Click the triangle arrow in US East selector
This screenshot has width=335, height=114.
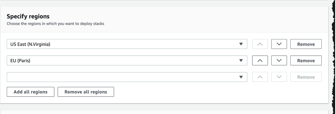click(241, 44)
